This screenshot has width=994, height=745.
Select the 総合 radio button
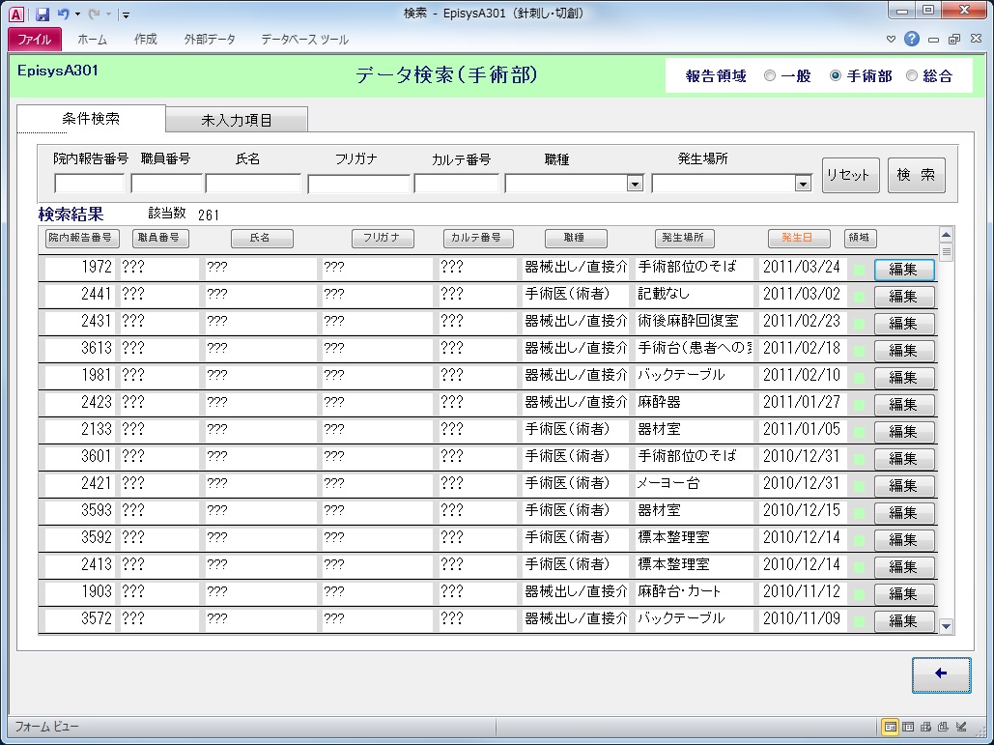[x=912, y=76]
